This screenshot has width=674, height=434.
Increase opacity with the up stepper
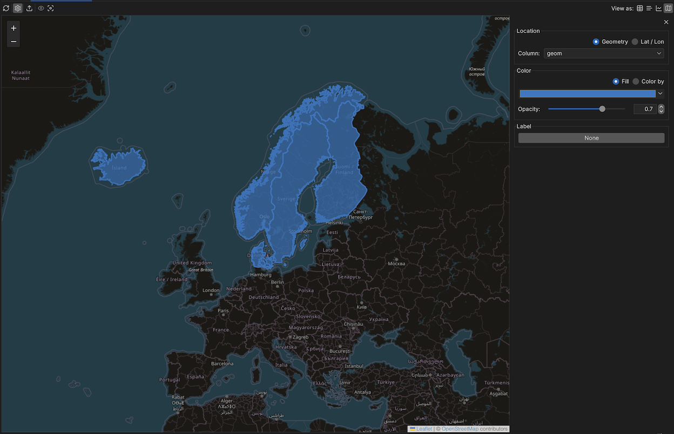tap(661, 107)
